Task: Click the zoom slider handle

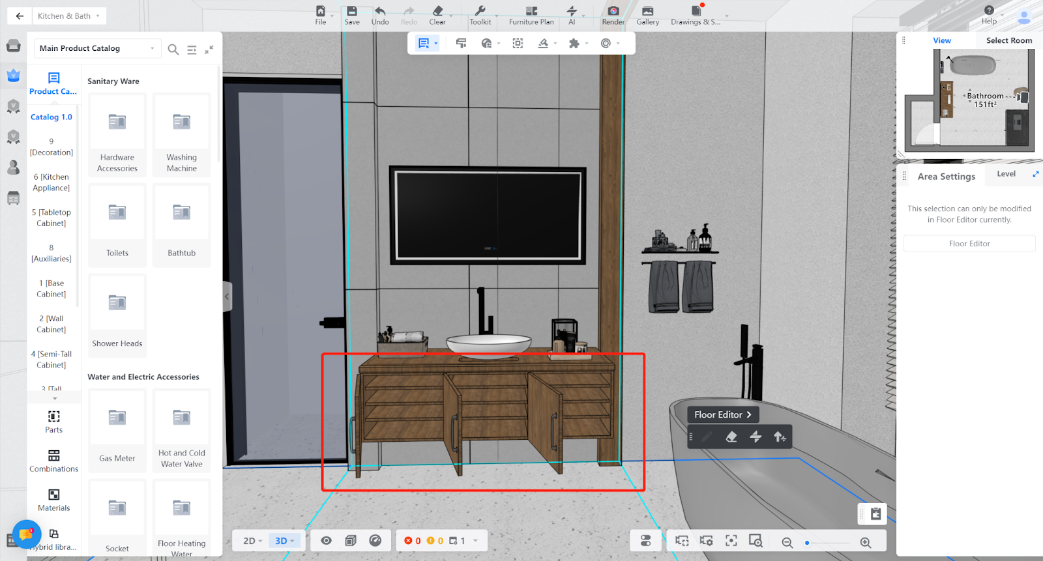Action: (x=807, y=543)
